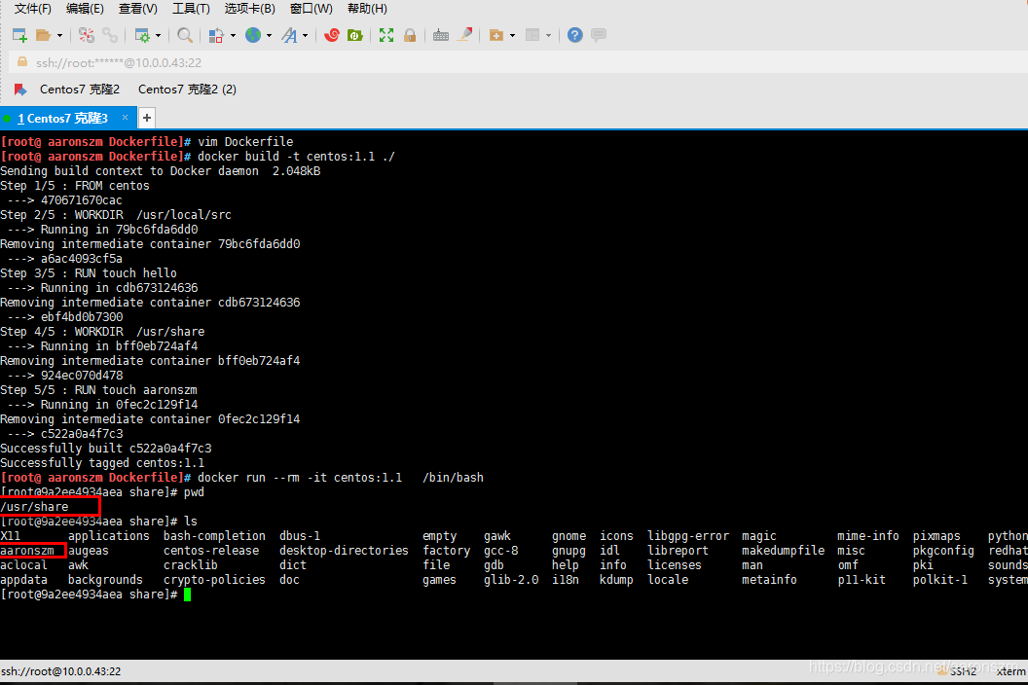Click the 'docker build -t centos:1.1 ./' command
This screenshot has height=685, width=1028.
(x=296, y=157)
